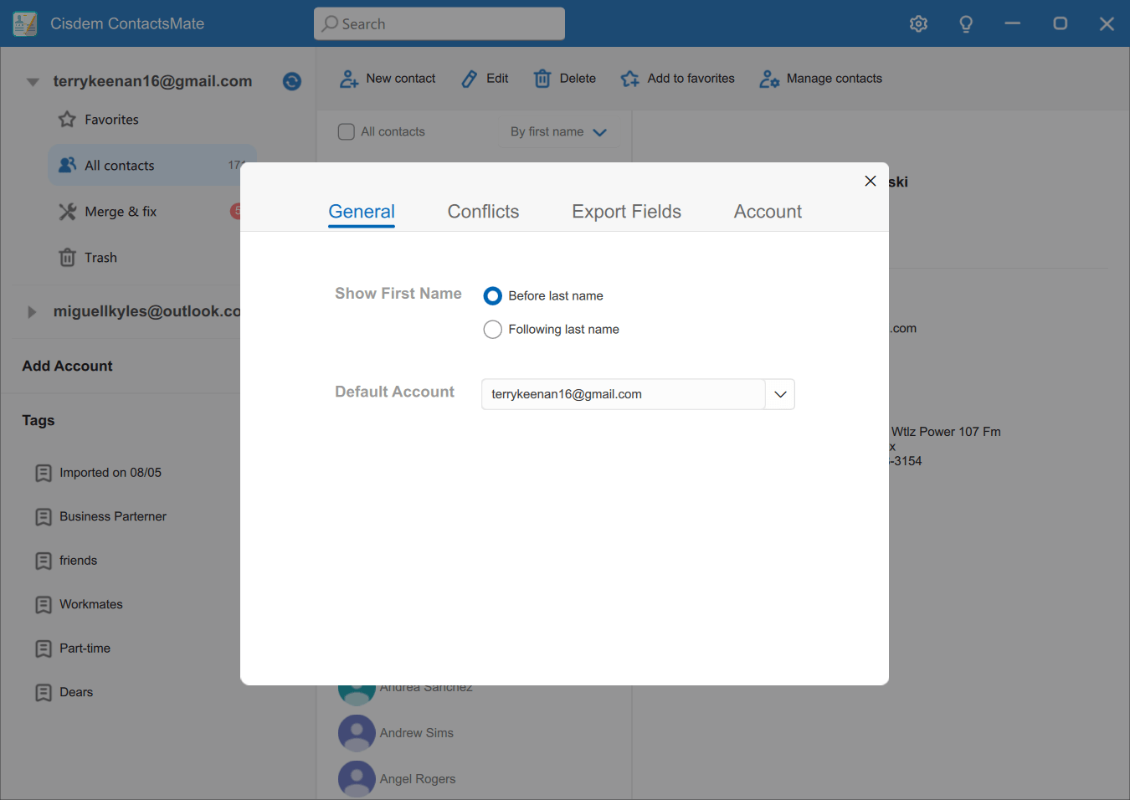
Task: Select the Before last name option
Action: pyautogui.click(x=493, y=296)
